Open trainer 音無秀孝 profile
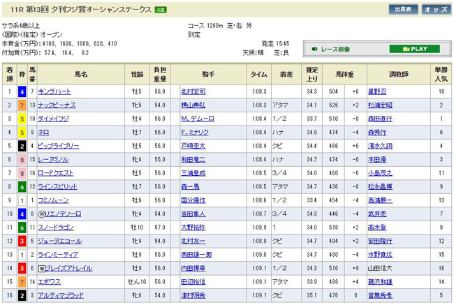454x305 pixels. click(x=381, y=295)
